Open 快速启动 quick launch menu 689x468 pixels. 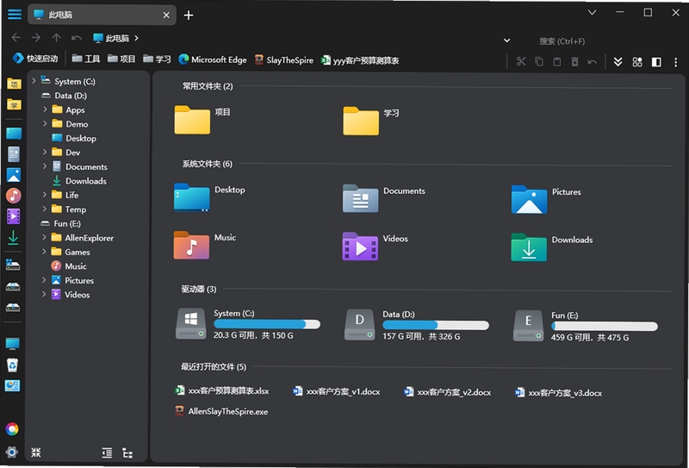pos(35,59)
